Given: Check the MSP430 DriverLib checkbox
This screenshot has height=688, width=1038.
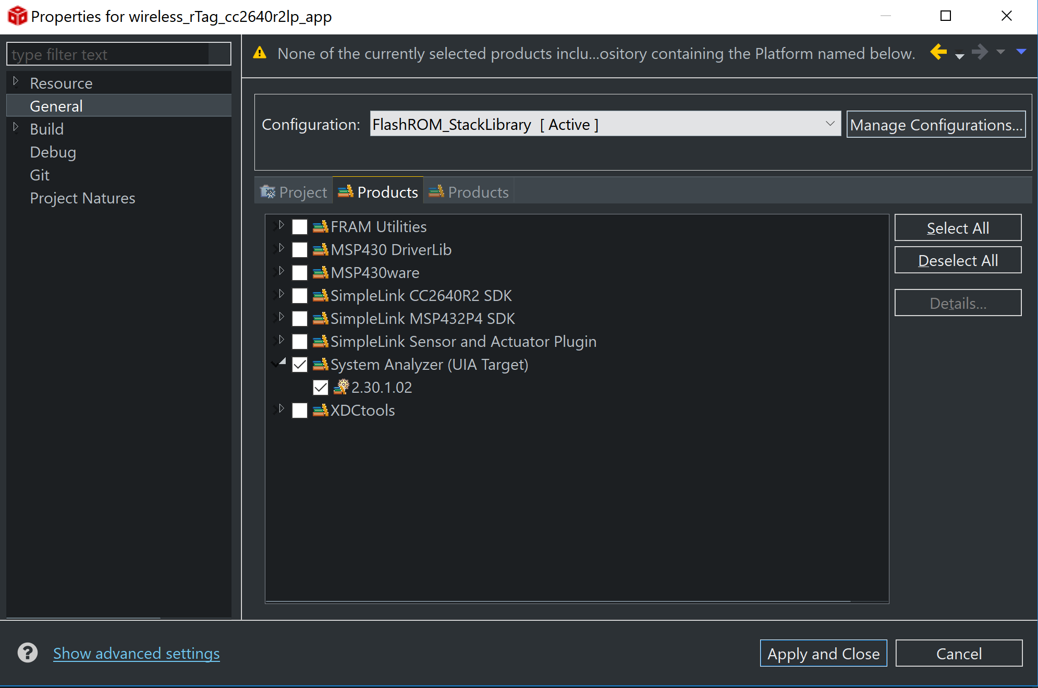Looking at the screenshot, I should (x=300, y=249).
